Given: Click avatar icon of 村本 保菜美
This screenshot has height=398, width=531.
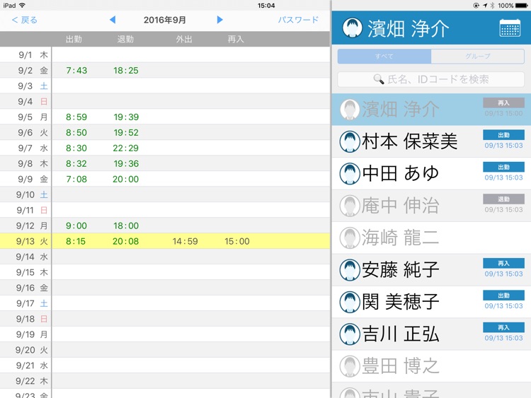Looking at the screenshot, I should (350, 141).
